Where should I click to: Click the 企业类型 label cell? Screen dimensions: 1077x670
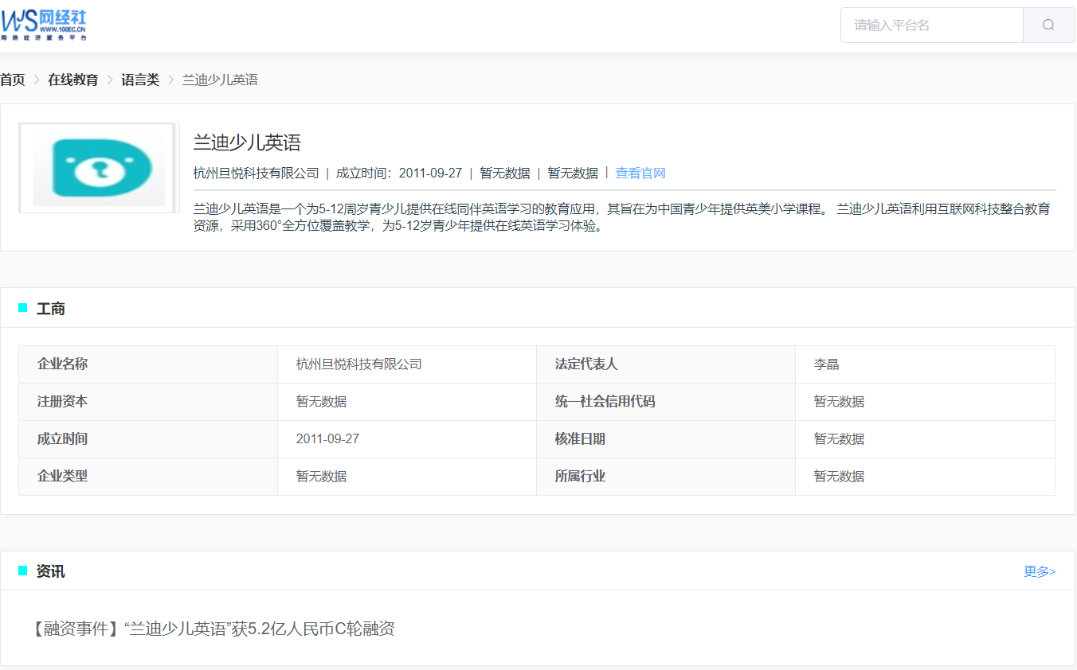[148, 477]
